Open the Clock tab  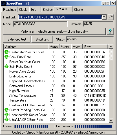point(23,10)
